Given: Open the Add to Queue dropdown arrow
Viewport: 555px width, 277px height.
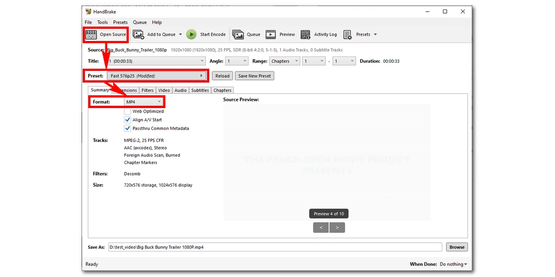Looking at the screenshot, I should pyautogui.click(x=180, y=34).
